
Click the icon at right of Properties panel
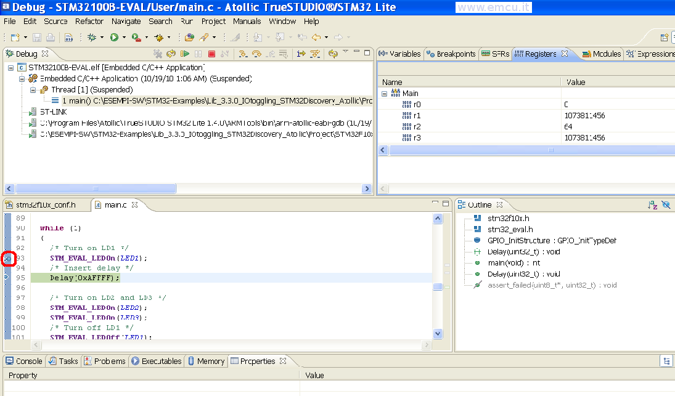coord(666,361)
